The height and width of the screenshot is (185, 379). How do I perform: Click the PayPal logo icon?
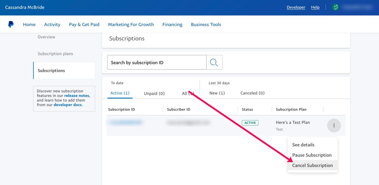click(11, 24)
